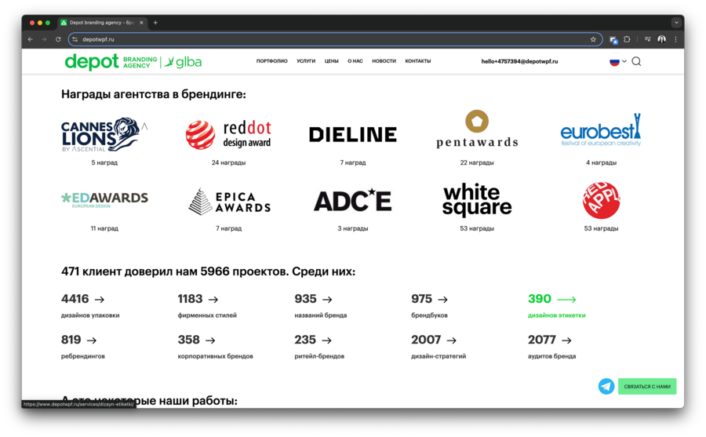This screenshot has width=706, height=437.
Task: Click the DIELINE award logo
Action: tap(352, 135)
